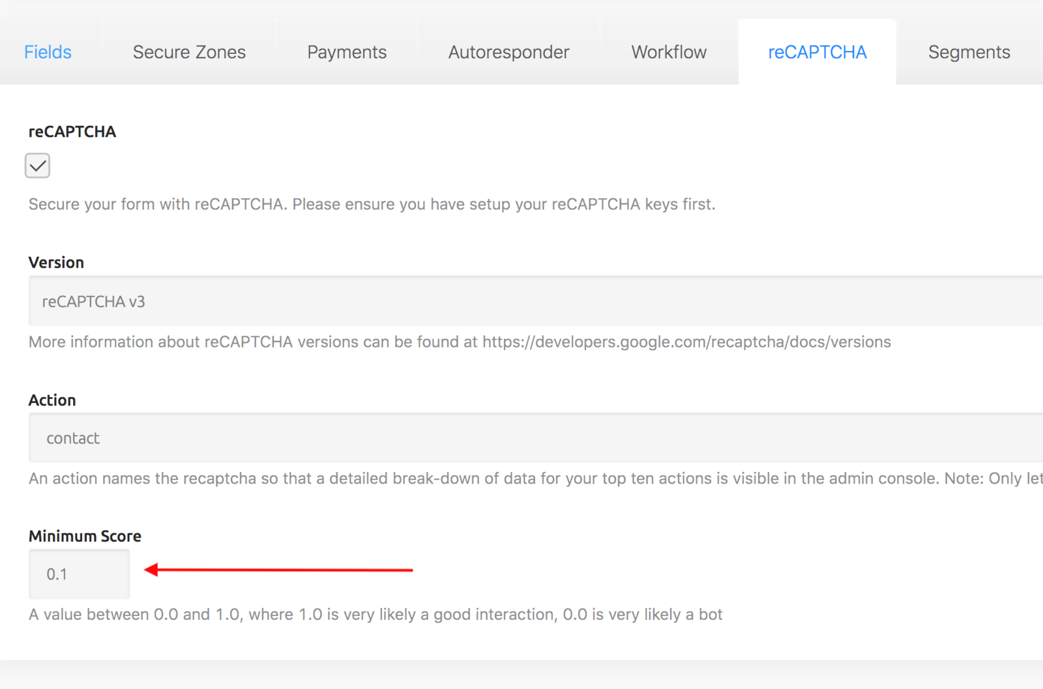Click the Version field label
Screen dimensions: 1043x689
pyautogui.click(x=56, y=263)
